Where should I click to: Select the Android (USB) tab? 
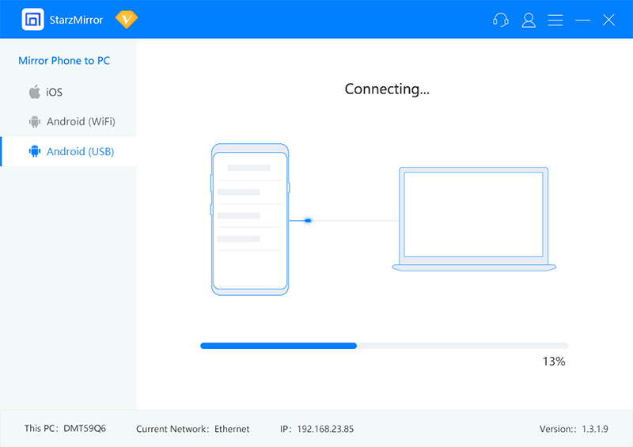[69, 151]
